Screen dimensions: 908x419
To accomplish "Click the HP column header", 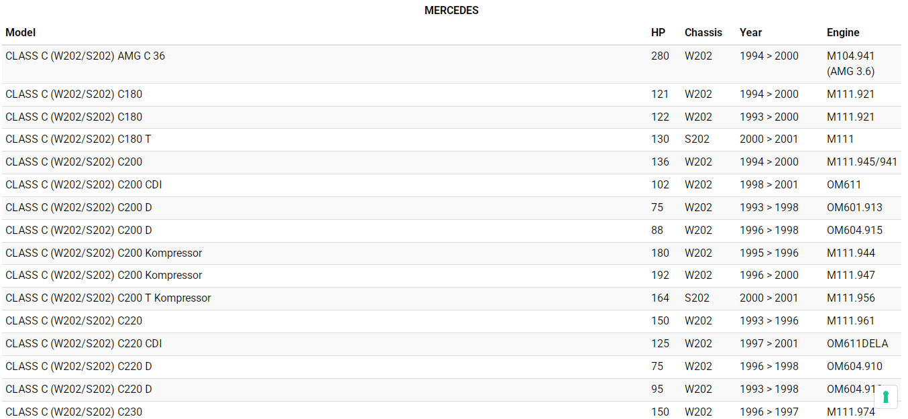I will coord(658,32).
